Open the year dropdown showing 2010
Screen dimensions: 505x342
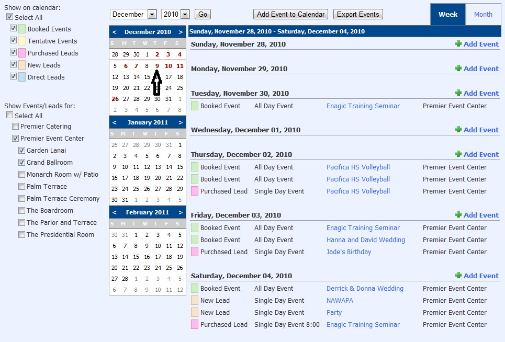(174, 14)
